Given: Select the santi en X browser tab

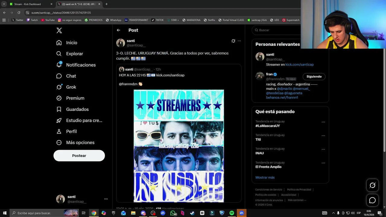Looking at the screenshot, I should coord(78,4).
